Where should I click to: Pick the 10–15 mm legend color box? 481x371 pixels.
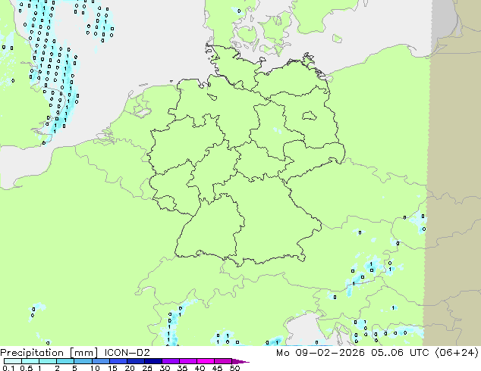[101, 361]
